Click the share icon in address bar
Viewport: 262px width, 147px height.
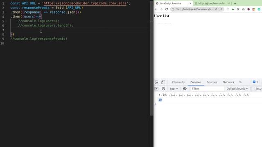click(216, 9)
